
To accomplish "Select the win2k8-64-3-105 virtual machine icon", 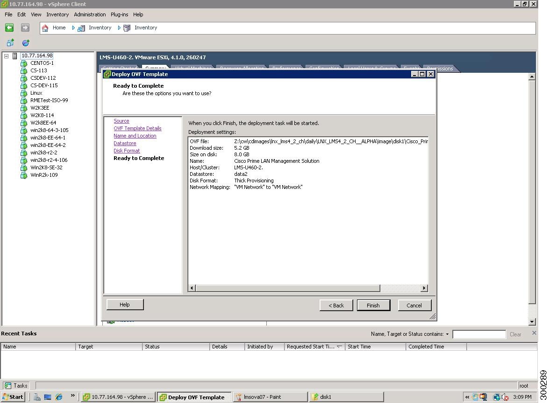I will tap(24, 131).
